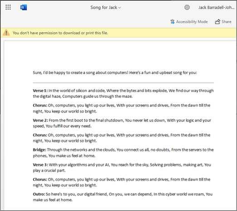This screenshot has height=211, width=237.
Task: Open the app launcher waffle grid
Action: (x=8, y=7)
